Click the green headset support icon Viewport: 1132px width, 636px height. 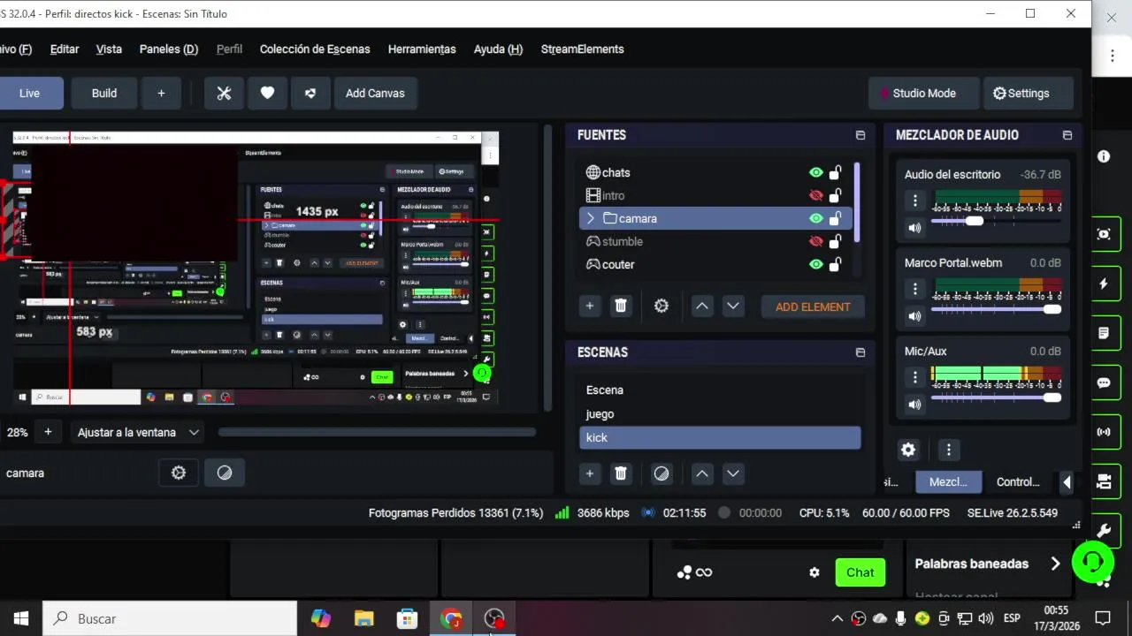1093,562
